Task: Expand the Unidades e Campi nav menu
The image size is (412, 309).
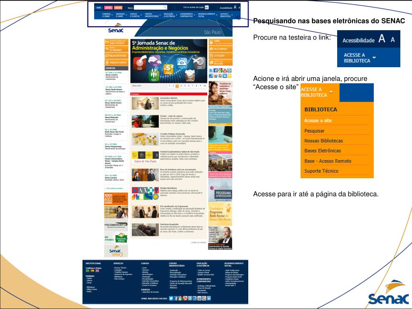Action: click(122, 15)
